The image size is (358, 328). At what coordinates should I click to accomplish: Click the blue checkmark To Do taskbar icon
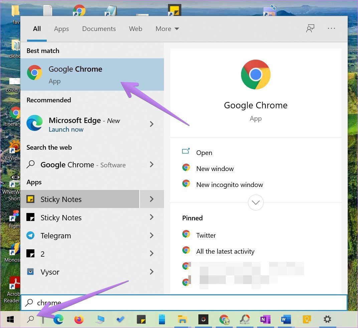[x=120, y=319]
